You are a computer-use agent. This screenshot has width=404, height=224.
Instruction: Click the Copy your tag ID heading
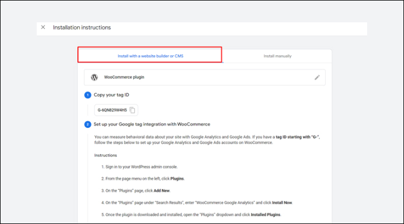coord(111,95)
